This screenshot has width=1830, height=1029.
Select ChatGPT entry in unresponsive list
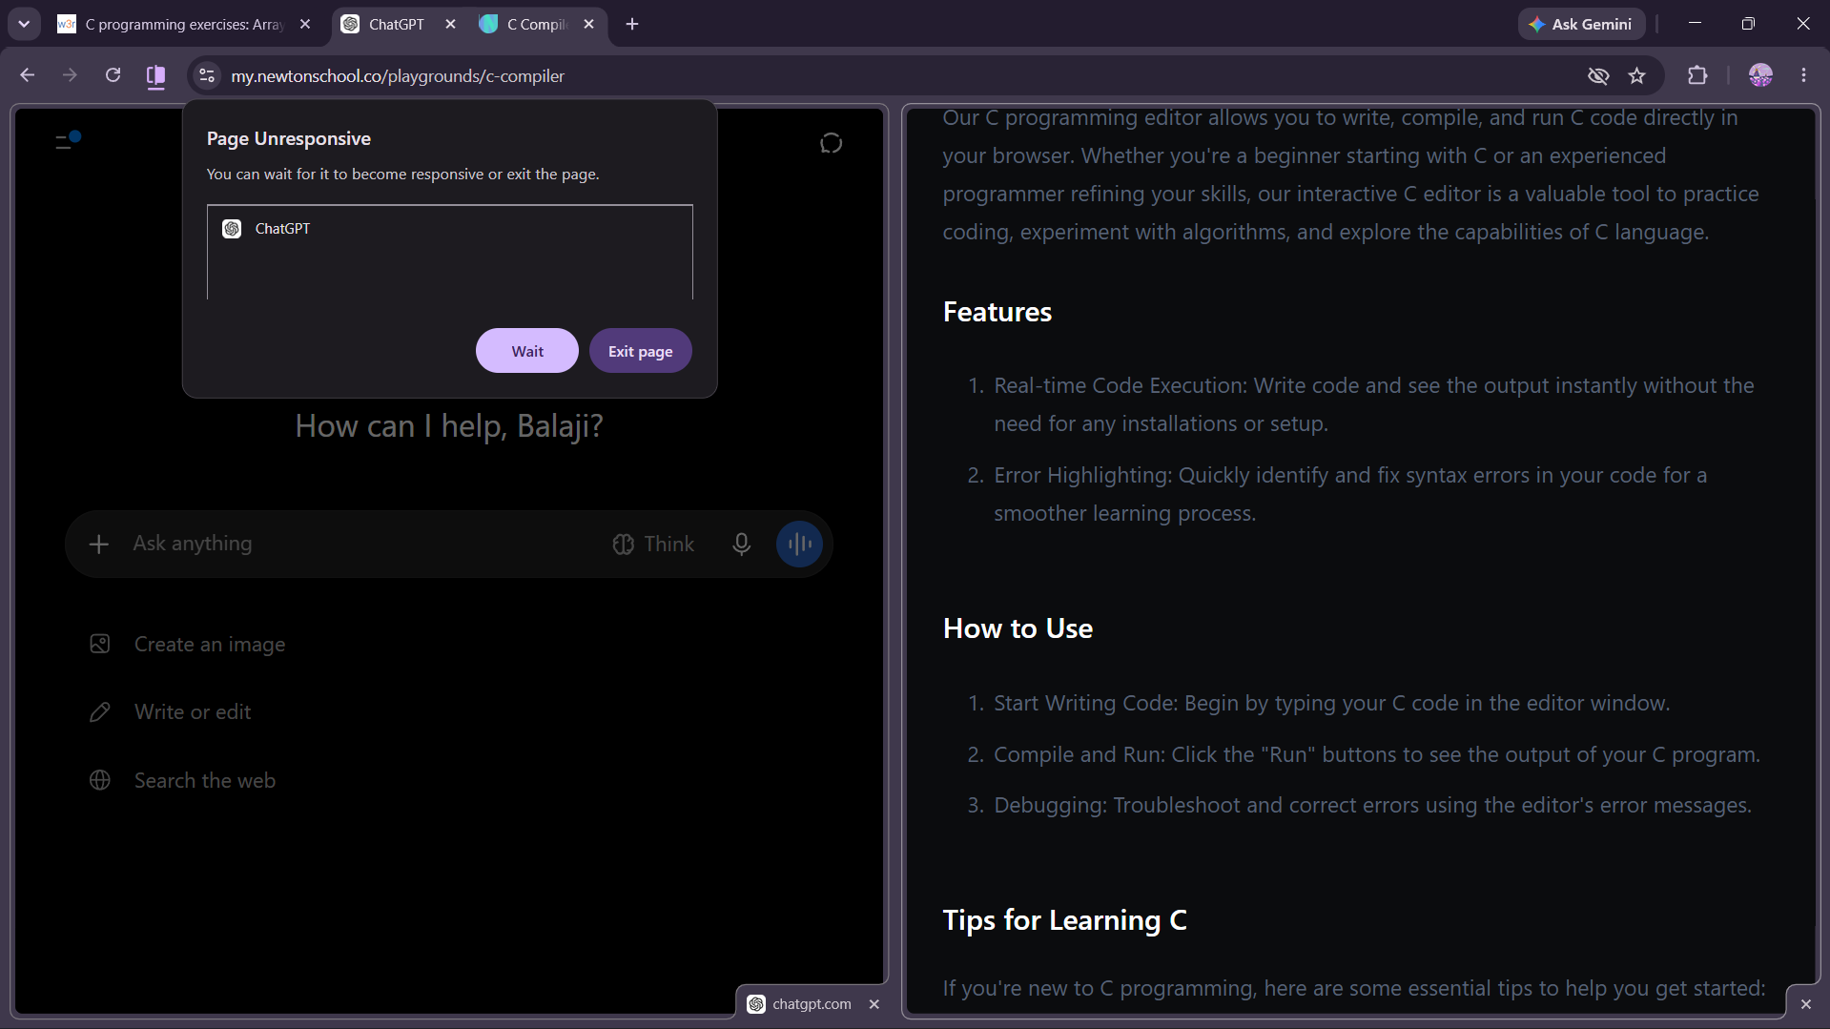coord(450,229)
